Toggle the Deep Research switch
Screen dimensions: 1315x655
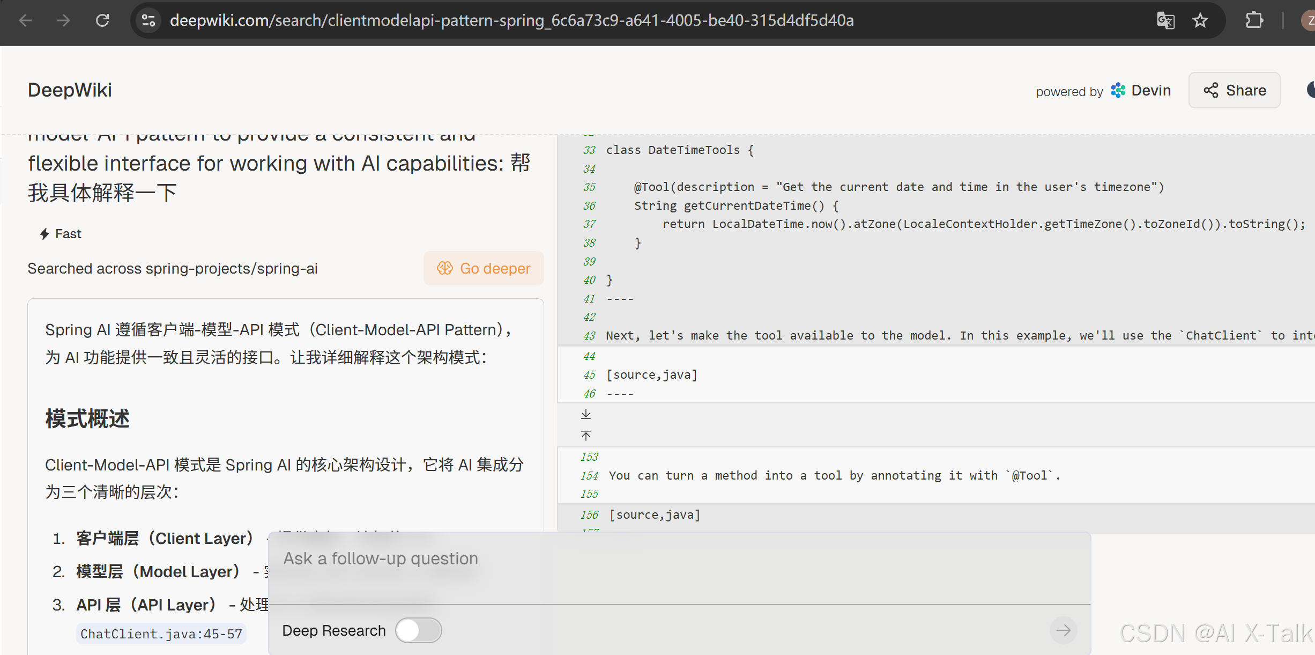coord(418,630)
